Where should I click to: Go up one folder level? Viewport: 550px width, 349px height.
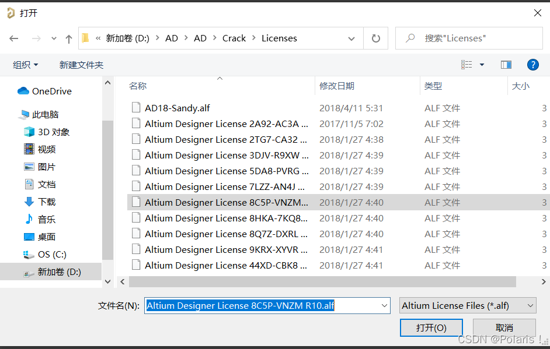point(69,38)
